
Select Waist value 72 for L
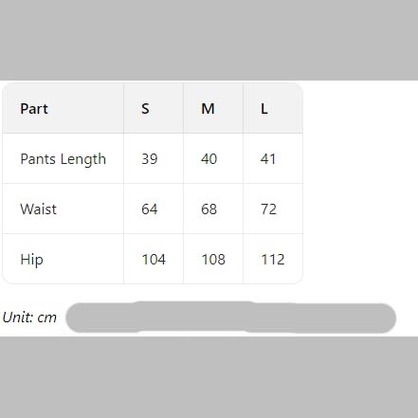pos(268,209)
